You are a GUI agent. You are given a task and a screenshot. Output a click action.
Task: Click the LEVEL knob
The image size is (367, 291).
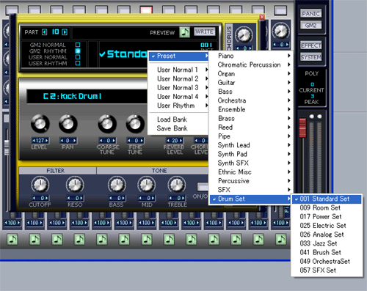pyautogui.click(x=40, y=124)
